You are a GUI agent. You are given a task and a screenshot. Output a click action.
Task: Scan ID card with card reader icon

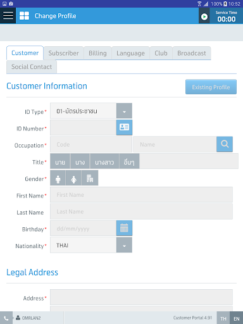tap(124, 127)
